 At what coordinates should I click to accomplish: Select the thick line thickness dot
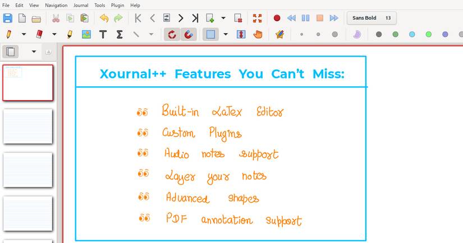click(x=334, y=35)
